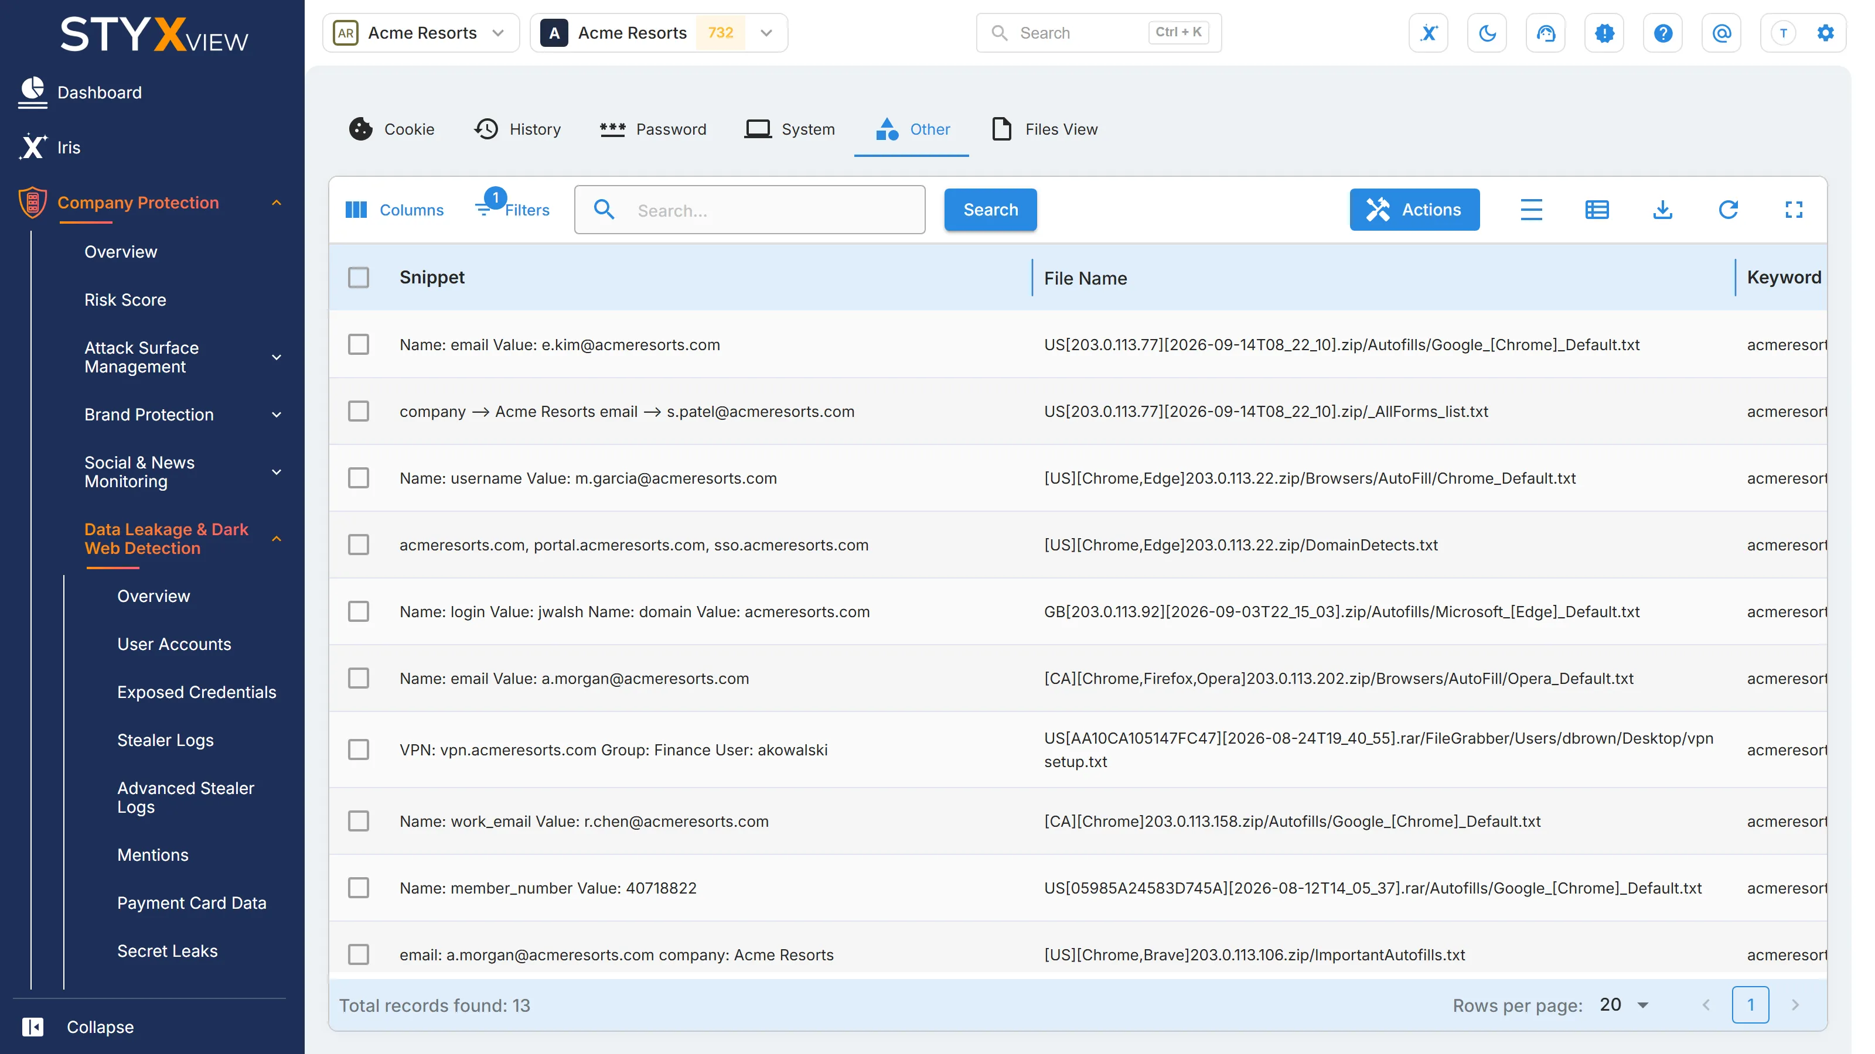Go to next page arrow
The width and height of the screenshot is (1875, 1054).
(x=1795, y=1005)
